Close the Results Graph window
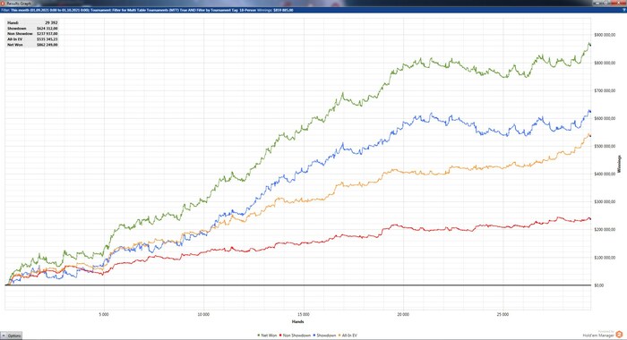 point(618,3)
